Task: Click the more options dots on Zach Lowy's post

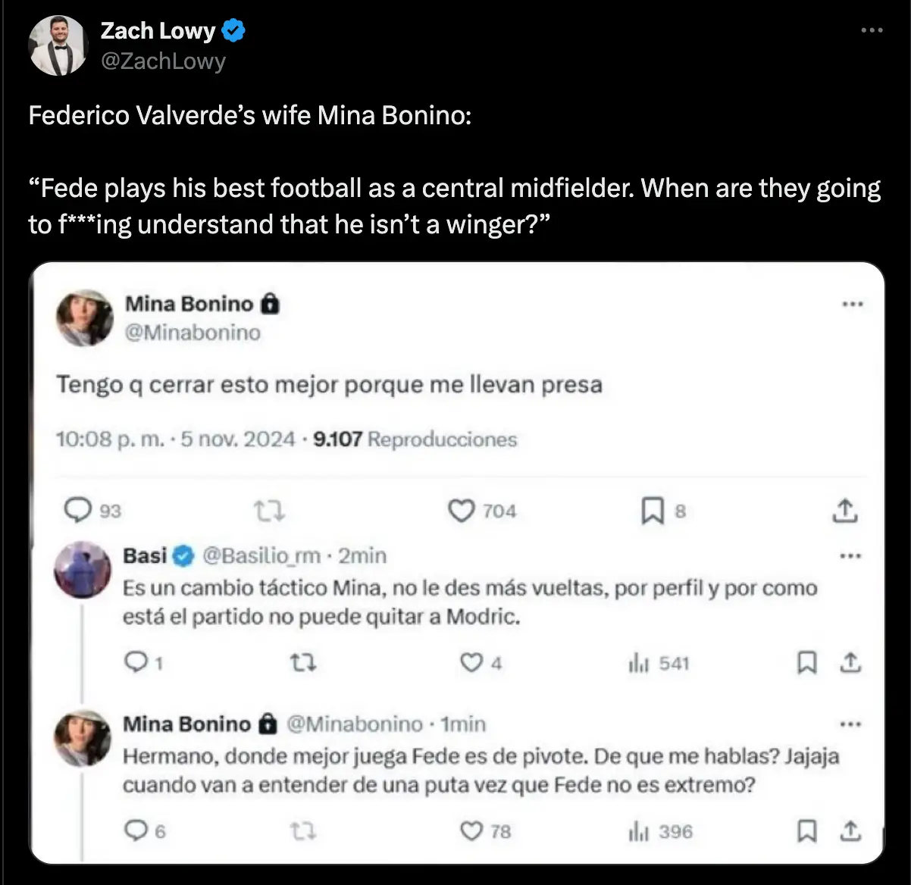Action: (872, 30)
